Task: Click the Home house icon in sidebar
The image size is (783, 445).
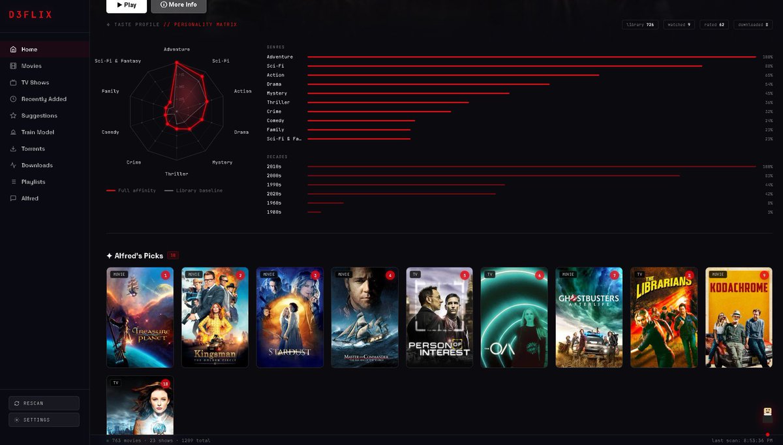Action: click(x=13, y=50)
